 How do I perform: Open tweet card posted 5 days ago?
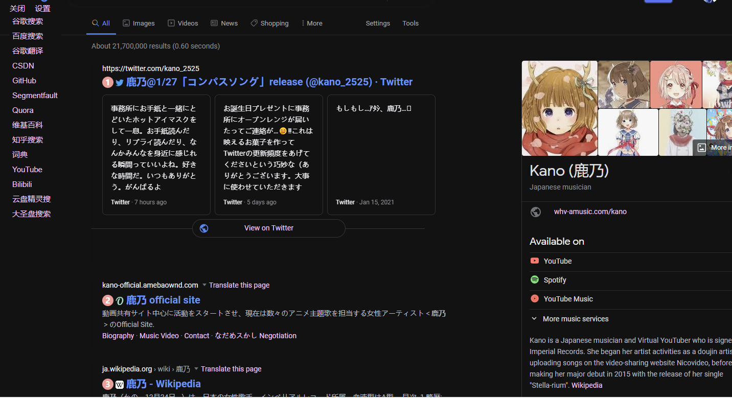coord(269,155)
